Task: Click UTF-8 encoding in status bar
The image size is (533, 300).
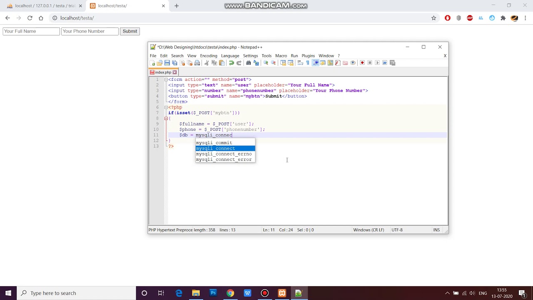Action: (397, 230)
